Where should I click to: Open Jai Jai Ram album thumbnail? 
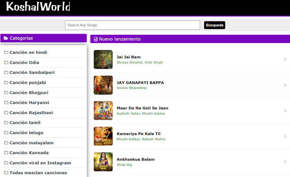[x=103, y=59]
